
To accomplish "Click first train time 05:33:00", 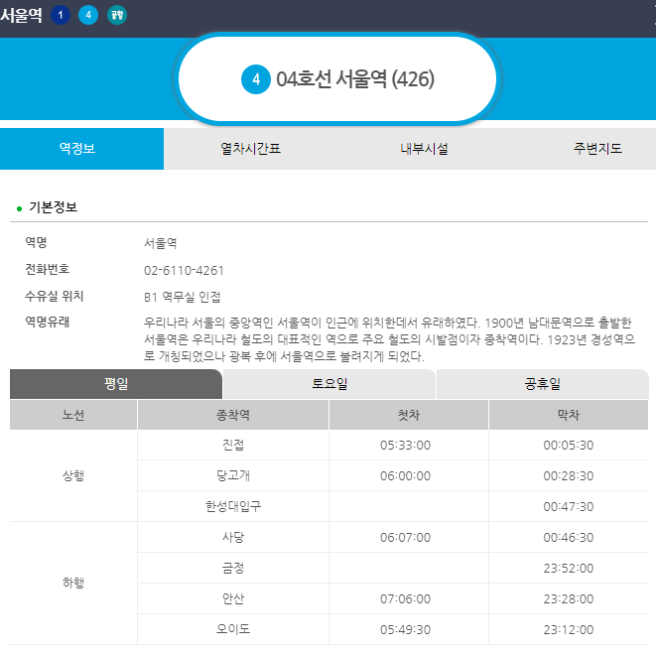I will (x=405, y=446).
